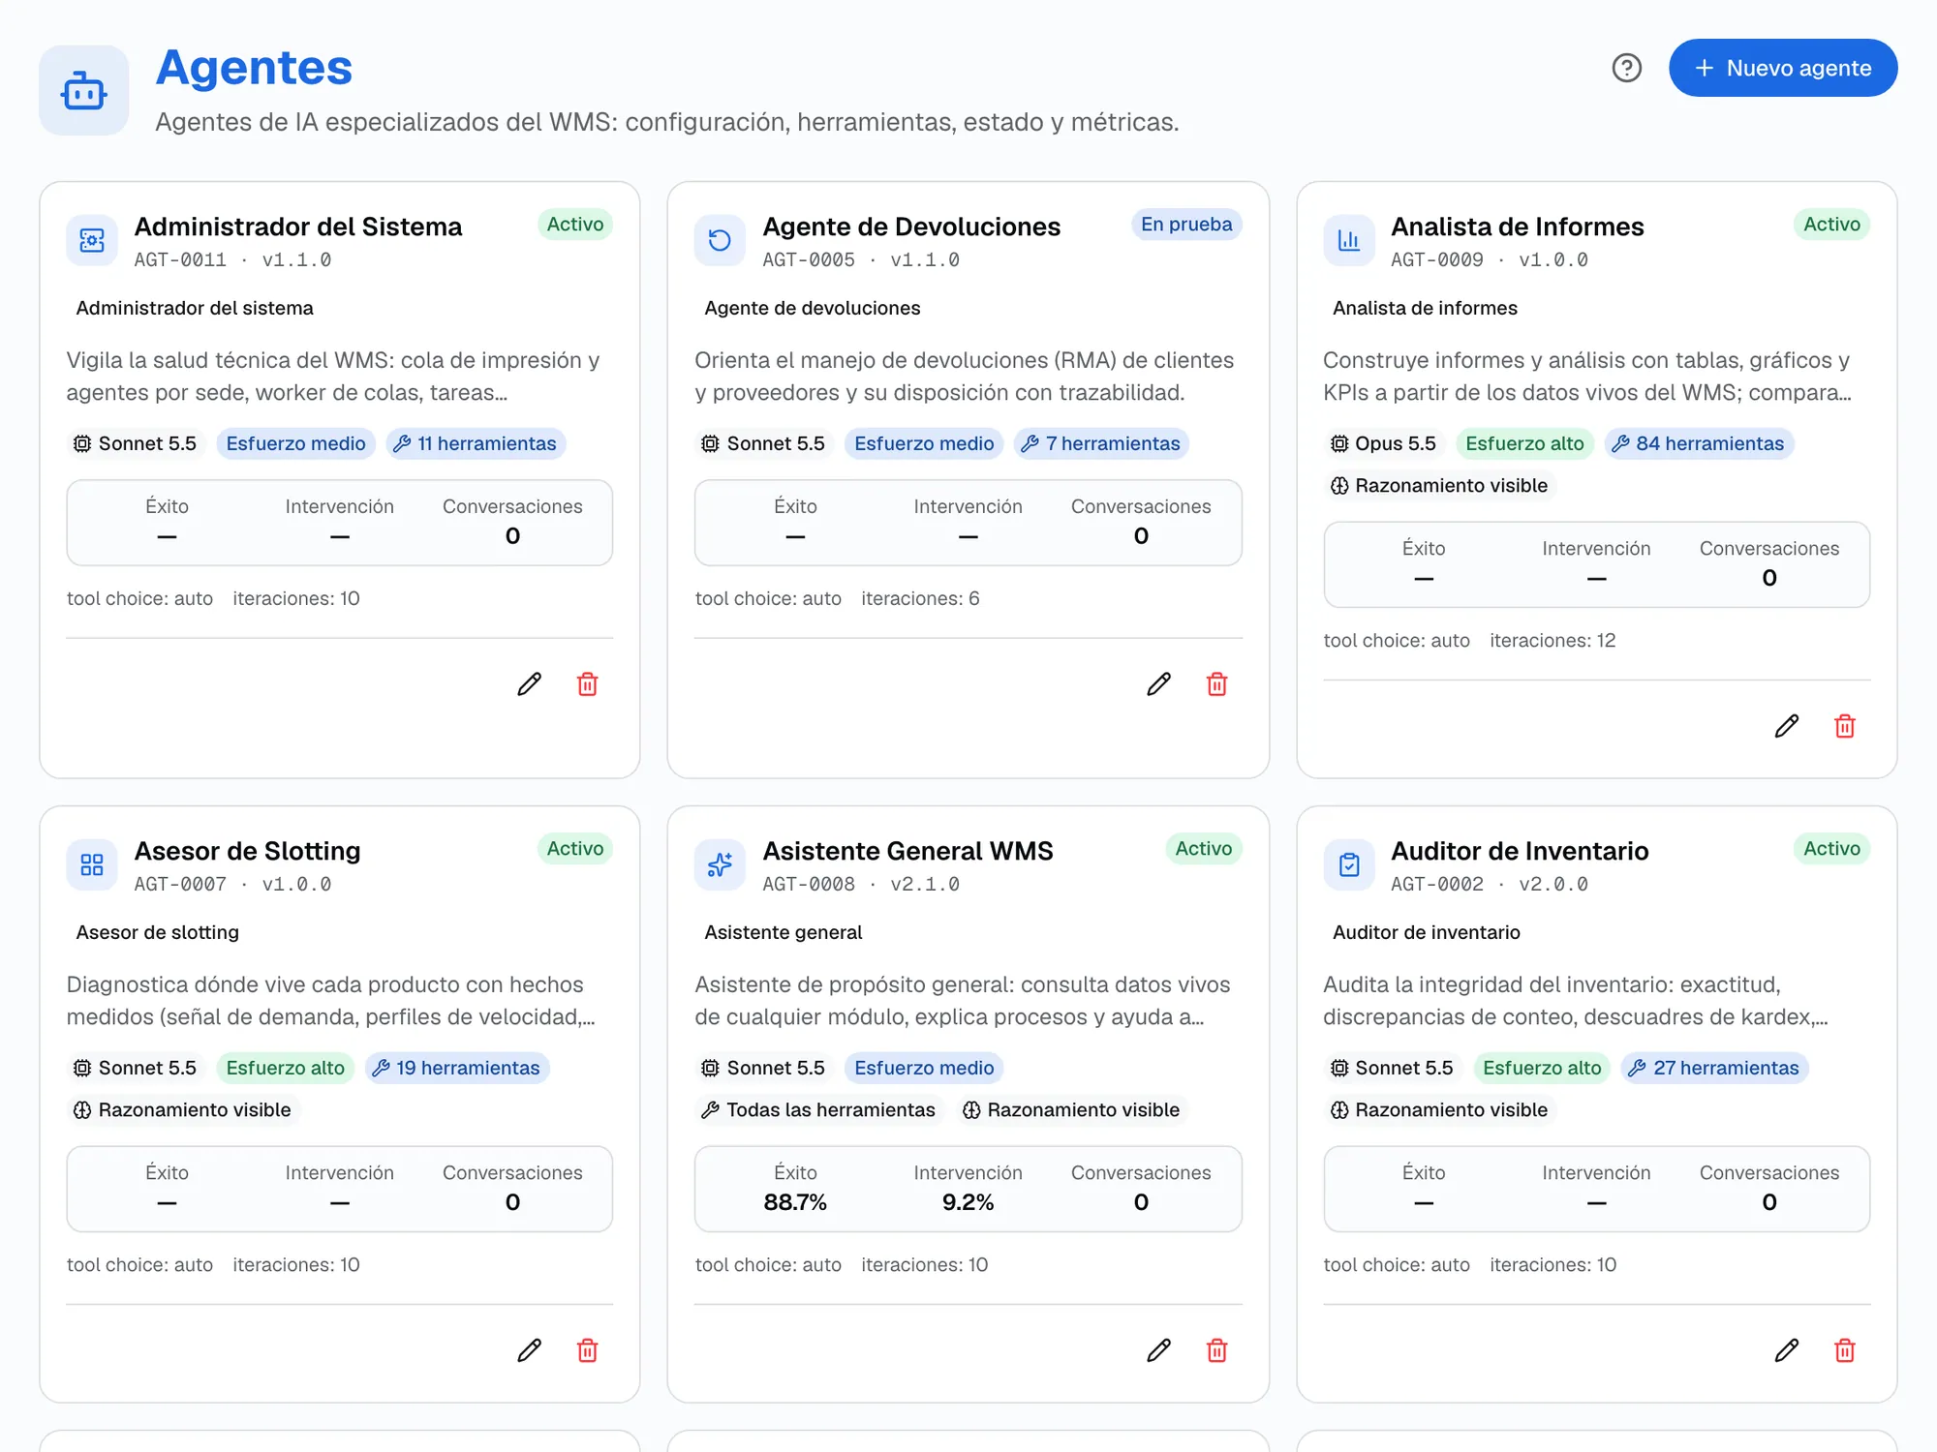Click the En prueba status badge
The height and width of the screenshot is (1452, 1937).
[x=1186, y=225]
